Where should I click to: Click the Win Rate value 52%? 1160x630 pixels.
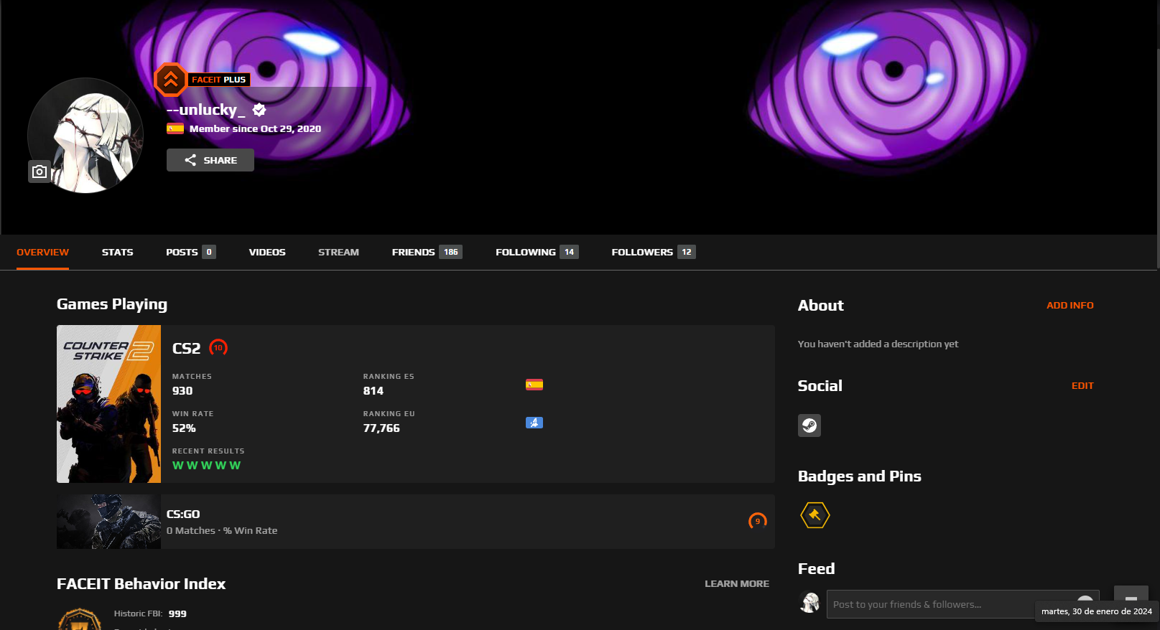pos(184,428)
